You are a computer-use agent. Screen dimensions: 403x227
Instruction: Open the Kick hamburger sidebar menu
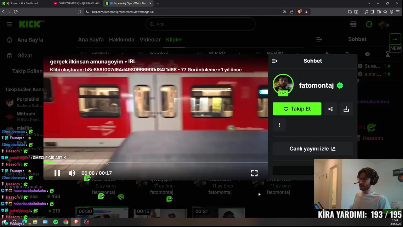coord(9,24)
